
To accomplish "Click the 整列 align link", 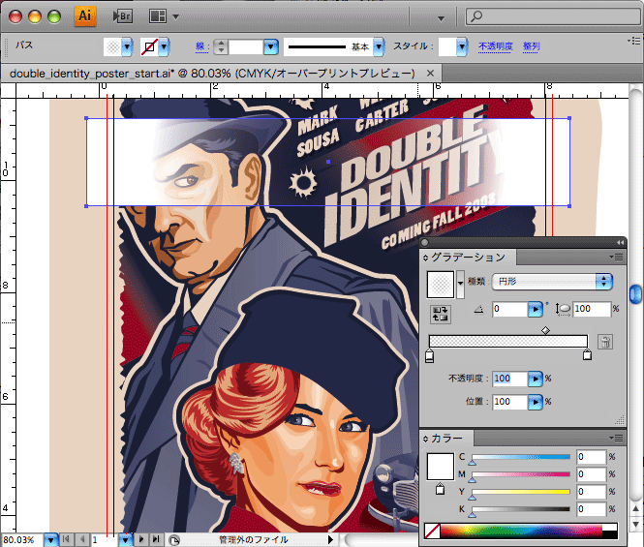I will 531,46.
